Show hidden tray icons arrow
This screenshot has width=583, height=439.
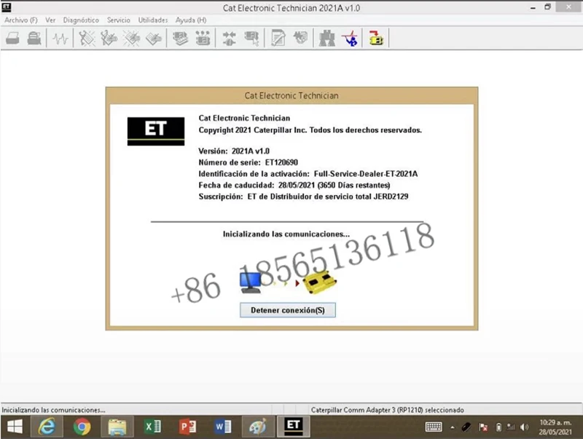tap(453, 427)
